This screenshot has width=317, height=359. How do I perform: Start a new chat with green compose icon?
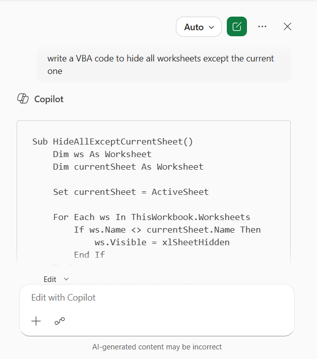click(x=237, y=27)
